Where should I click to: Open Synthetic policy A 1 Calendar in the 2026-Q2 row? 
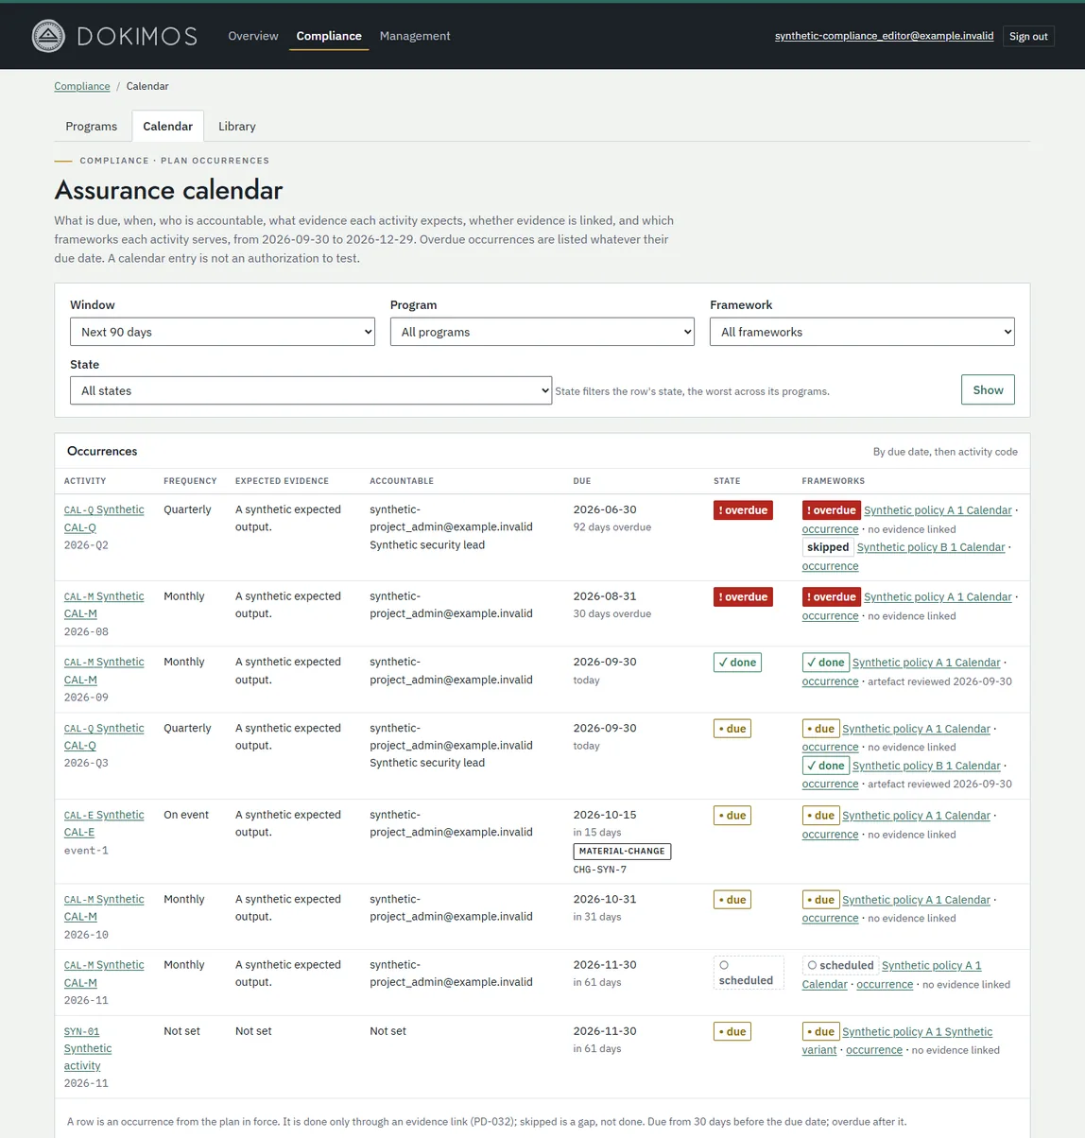938,510
